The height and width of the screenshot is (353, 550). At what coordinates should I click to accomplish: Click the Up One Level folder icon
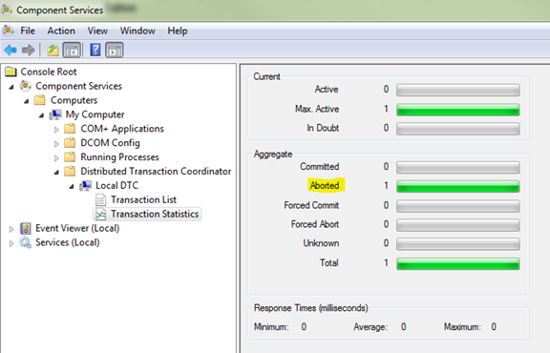53,51
